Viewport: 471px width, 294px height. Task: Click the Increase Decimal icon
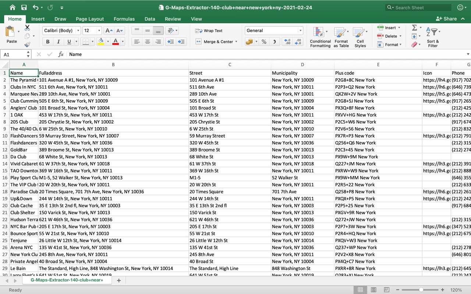pyautogui.click(x=287, y=42)
